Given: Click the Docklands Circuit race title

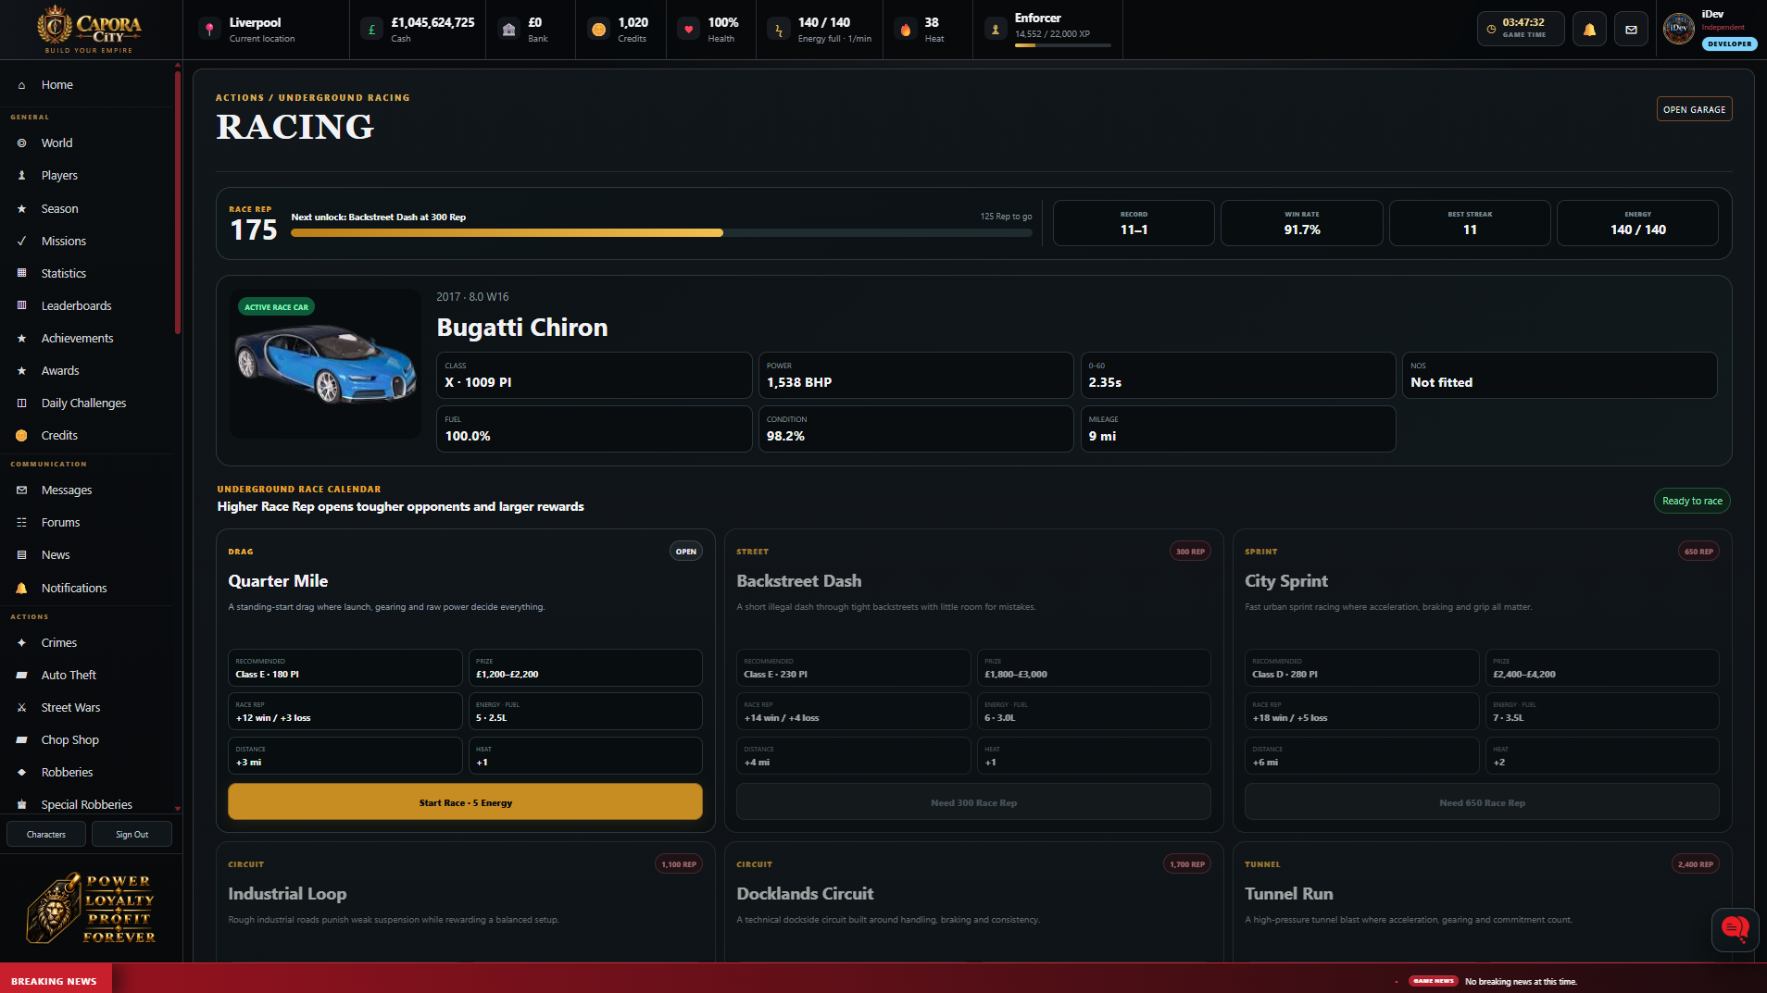Looking at the screenshot, I should 805,894.
